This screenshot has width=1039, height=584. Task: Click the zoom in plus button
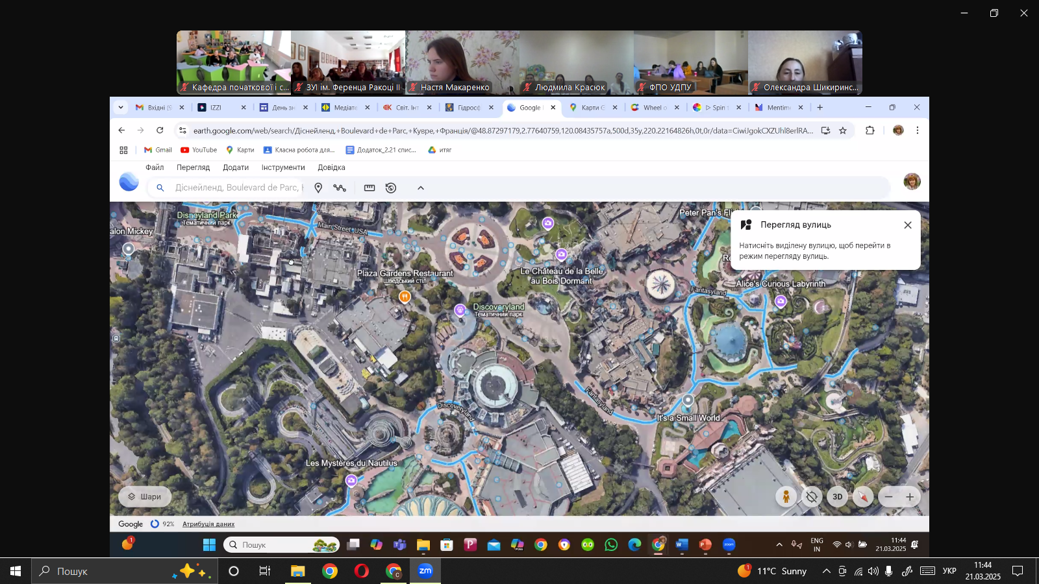tap(910, 497)
